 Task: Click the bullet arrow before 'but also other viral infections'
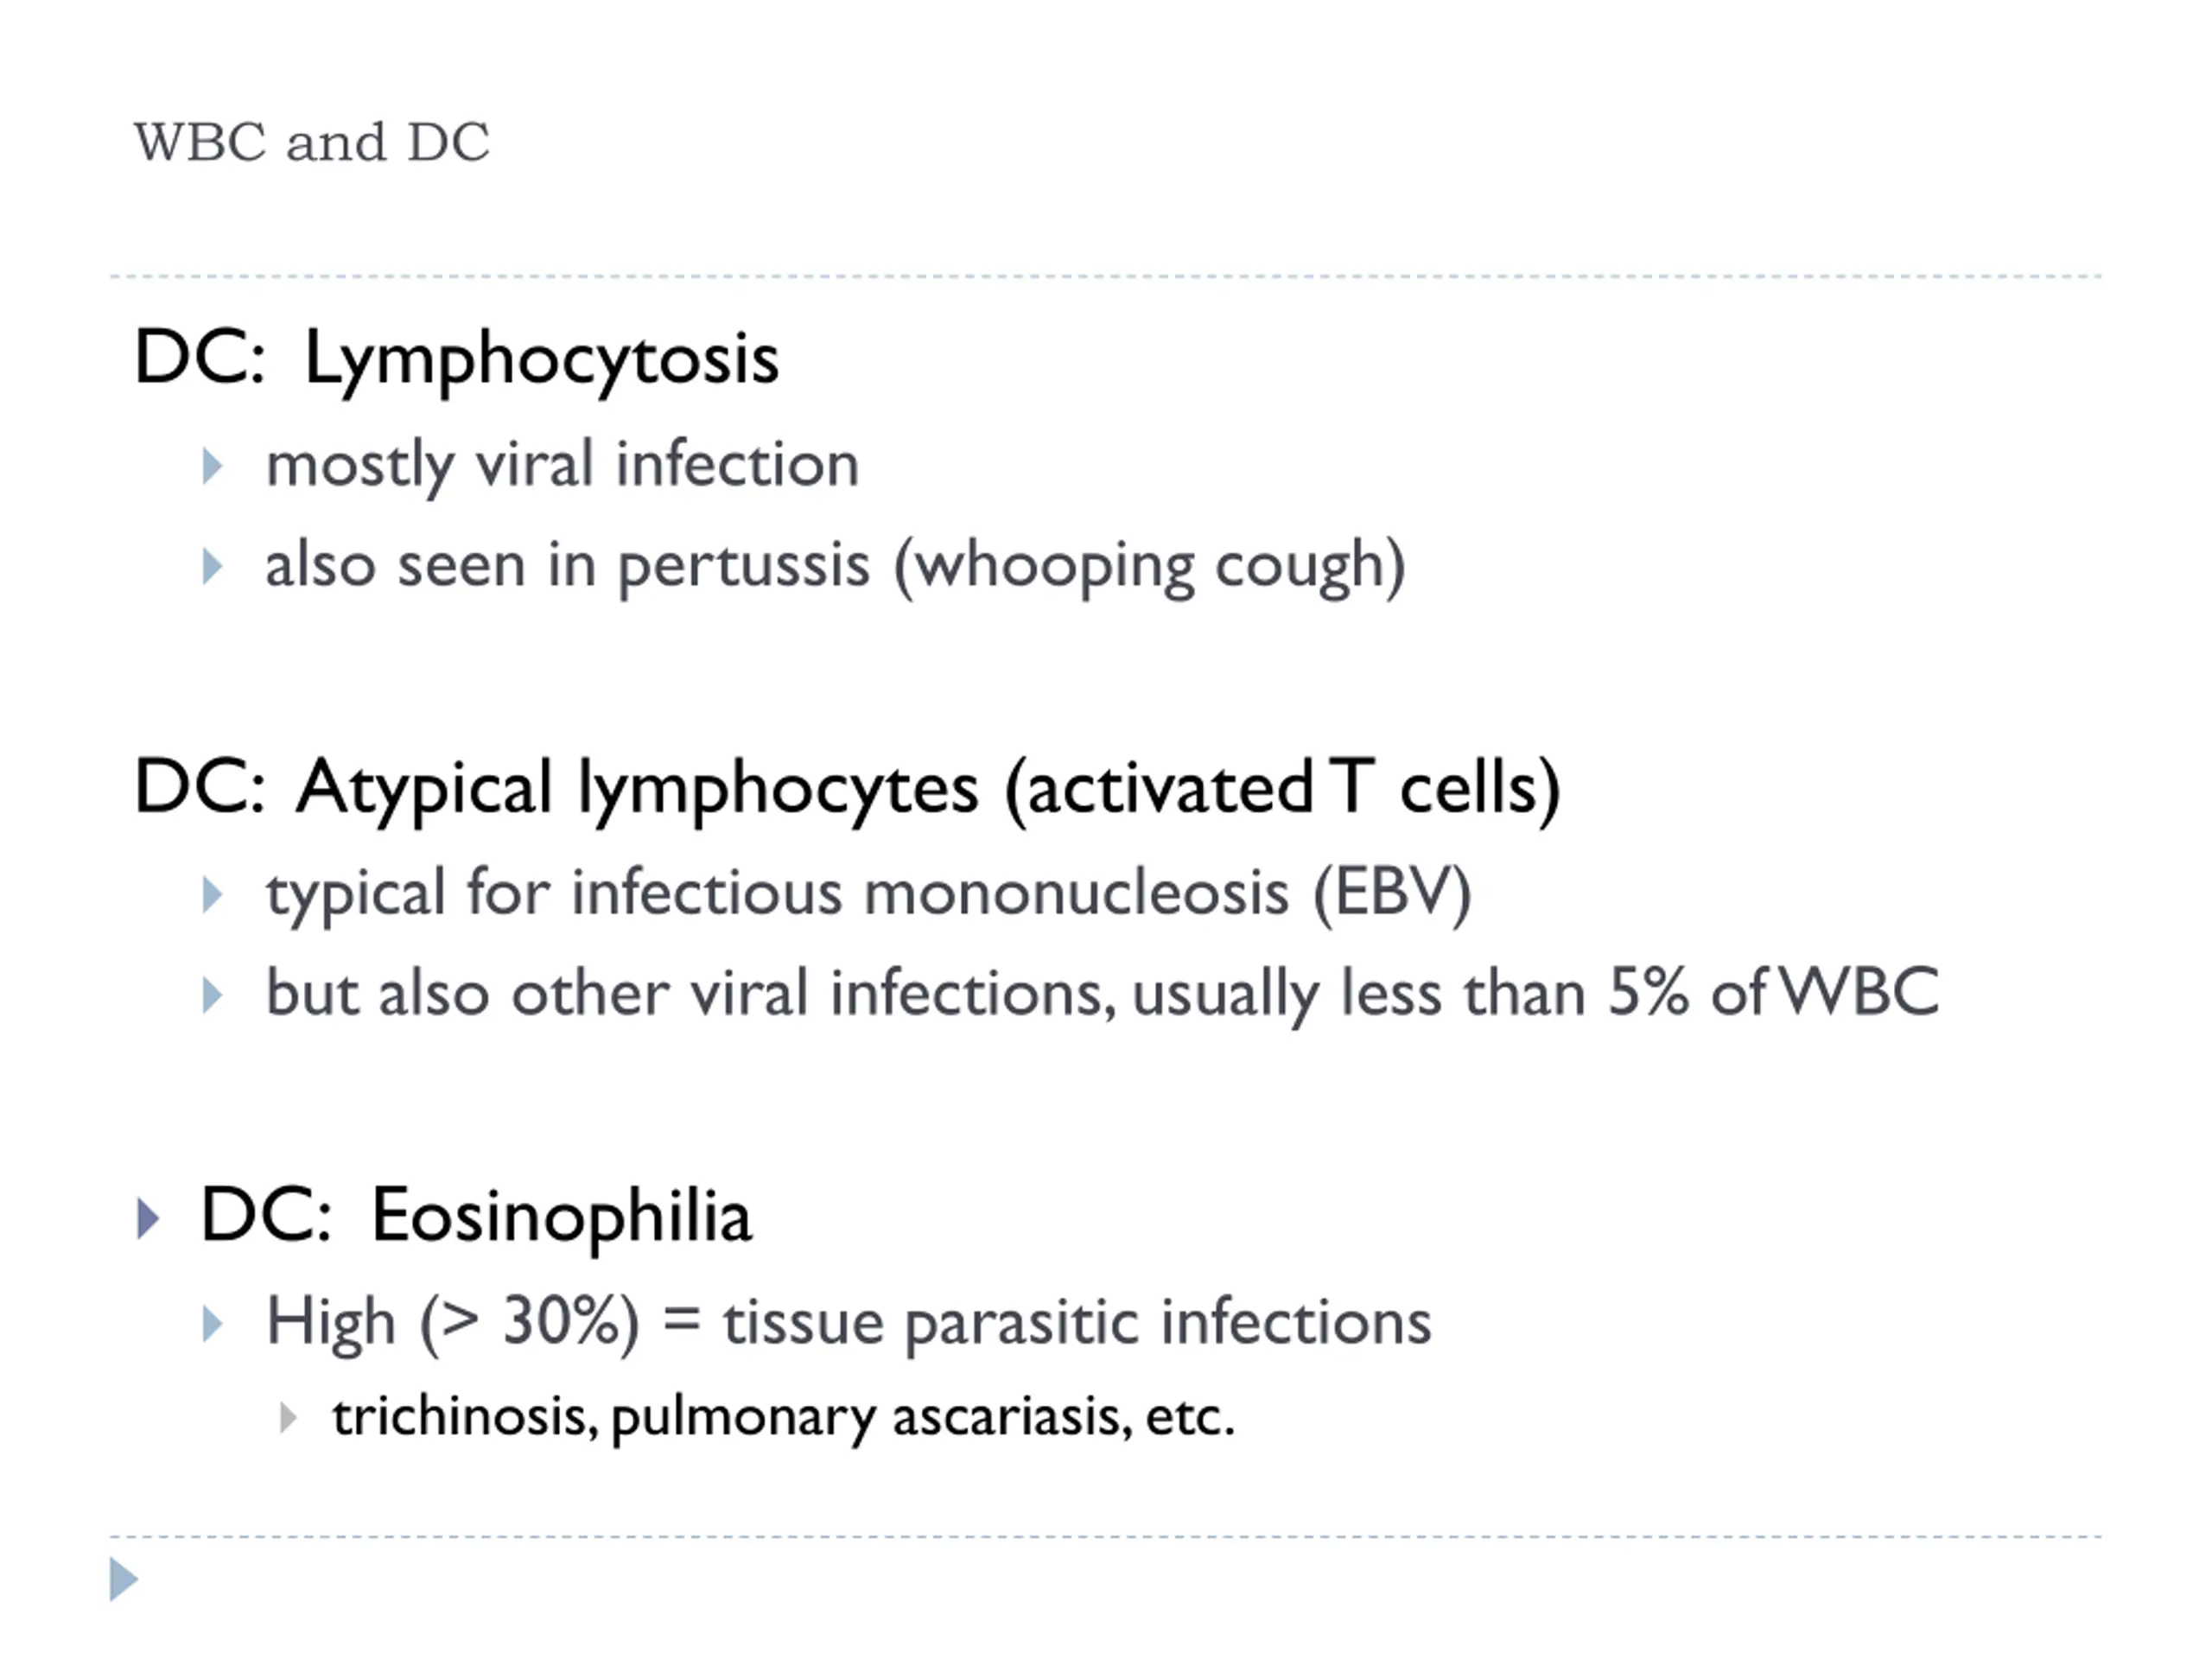tap(212, 995)
